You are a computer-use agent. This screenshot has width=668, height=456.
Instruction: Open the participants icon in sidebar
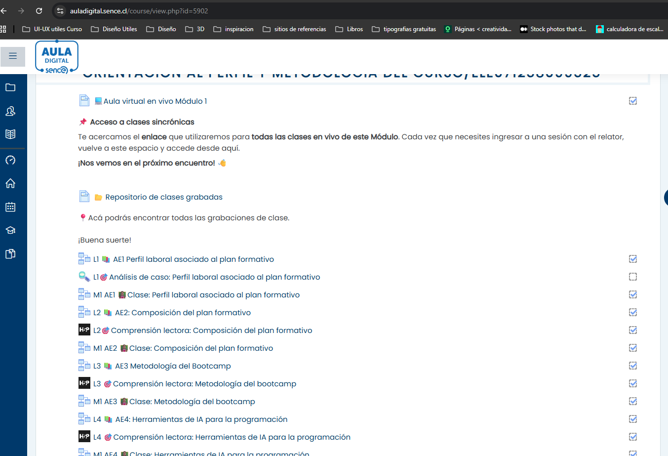10,111
